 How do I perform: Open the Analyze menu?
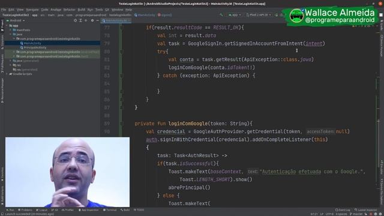click(x=56, y=10)
